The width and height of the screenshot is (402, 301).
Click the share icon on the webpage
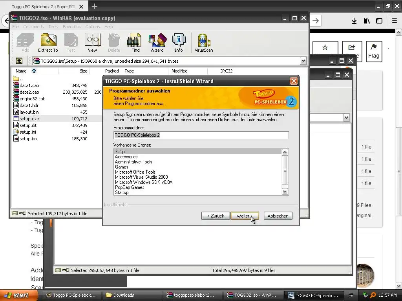[351, 47]
